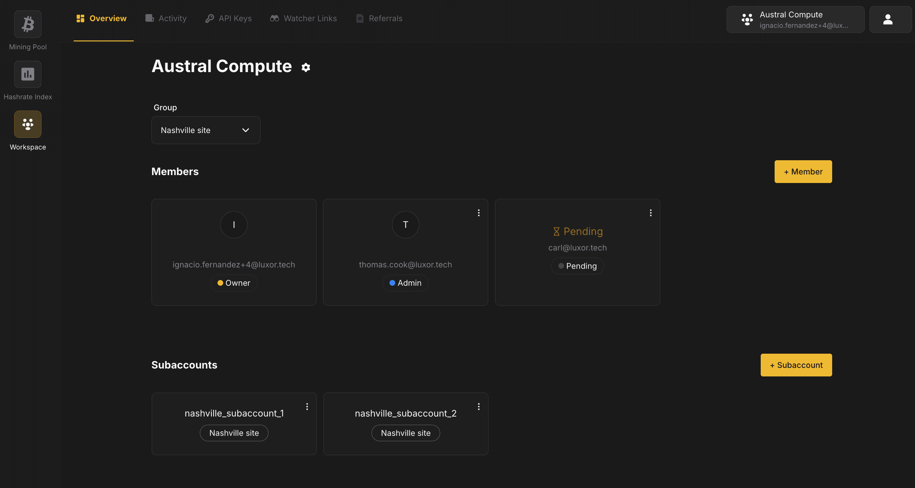Screen dimensions: 915x488
Task: Open the Austral Compute workspace switcher
Action: [x=795, y=20]
